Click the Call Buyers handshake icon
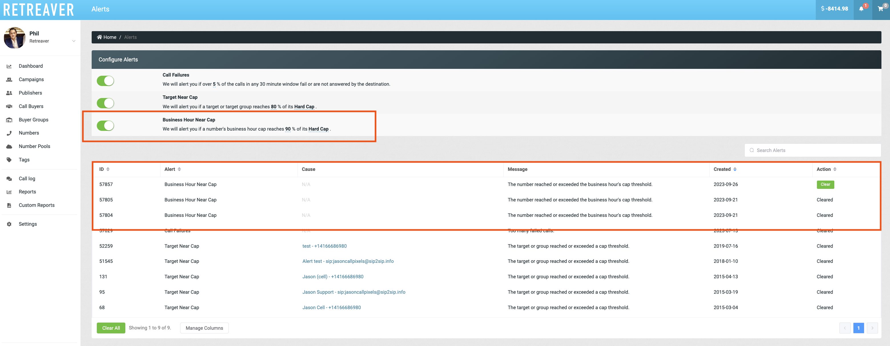The height and width of the screenshot is (346, 890). point(9,107)
